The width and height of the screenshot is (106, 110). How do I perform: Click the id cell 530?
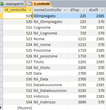pos(18,79)
